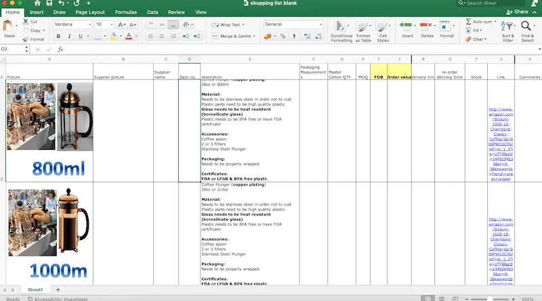Image resolution: width=542 pixels, height=301 pixels.
Task: Switch to the Data tab
Action: click(x=152, y=12)
